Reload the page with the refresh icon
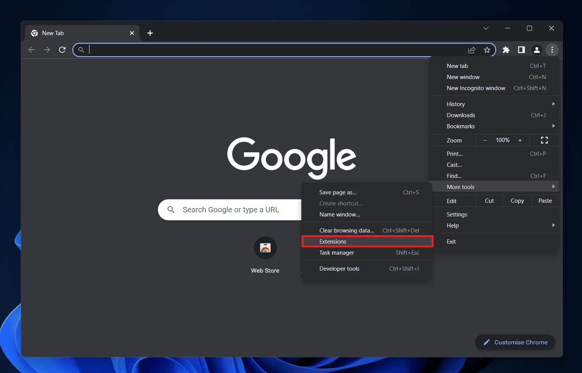The height and width of the screenshot is (373, 582). pyautogui.click(x=62, y=50)
